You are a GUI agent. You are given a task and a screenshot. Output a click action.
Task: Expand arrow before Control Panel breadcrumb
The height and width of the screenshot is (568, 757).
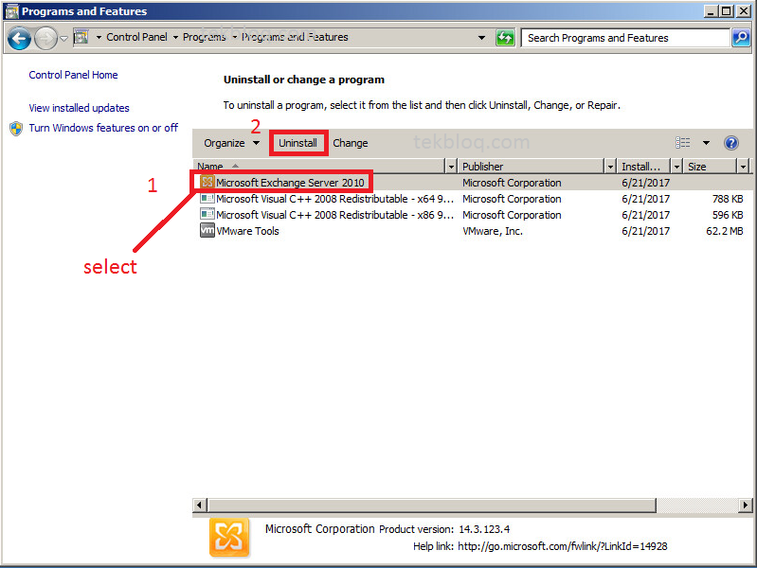click(x=99, y=37)
